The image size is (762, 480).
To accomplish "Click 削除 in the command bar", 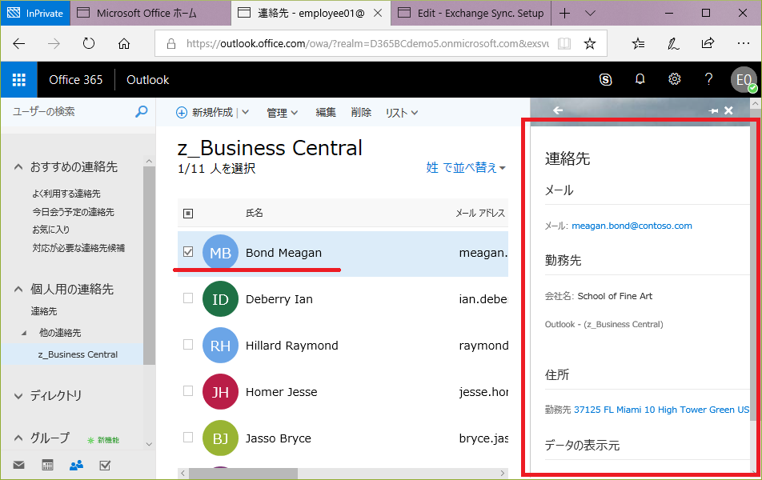I will [x=361, y=113].
